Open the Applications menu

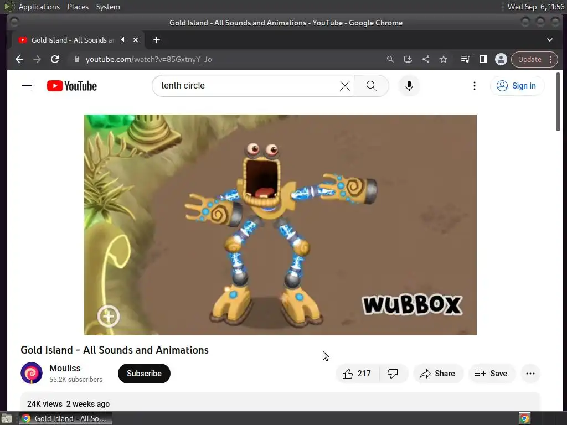[39, 7]
